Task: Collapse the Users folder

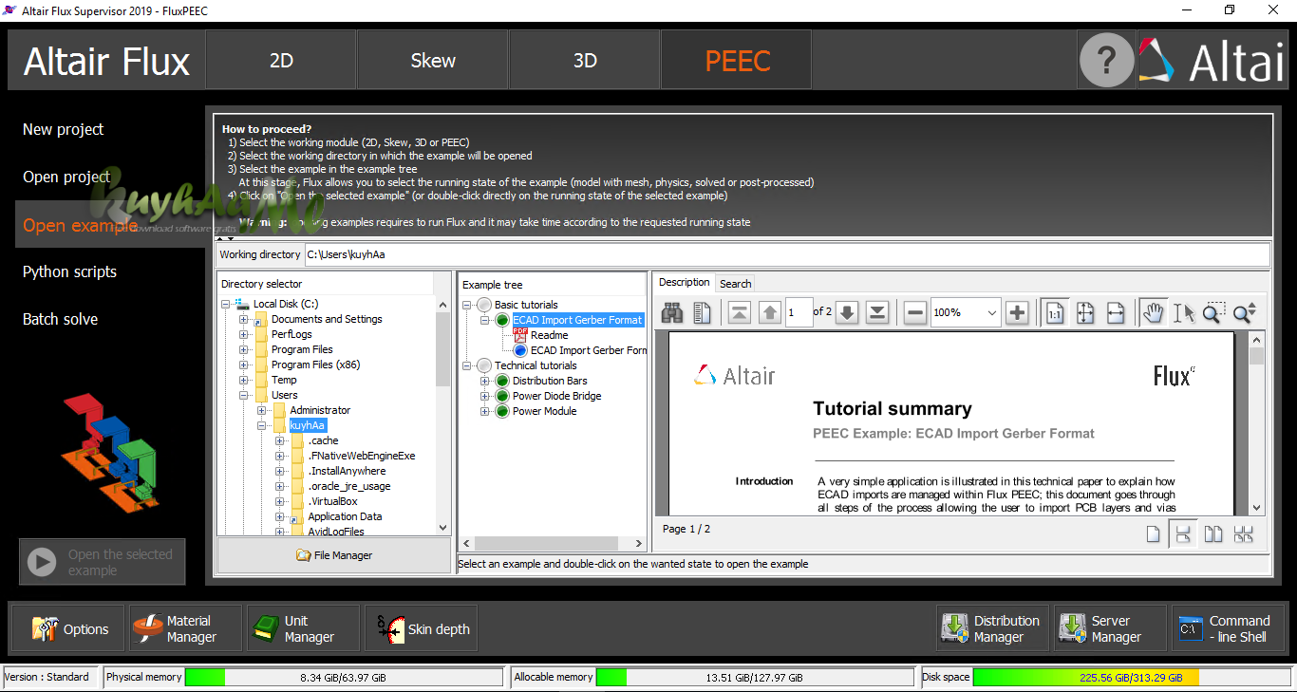Action: tap(244, 395)
